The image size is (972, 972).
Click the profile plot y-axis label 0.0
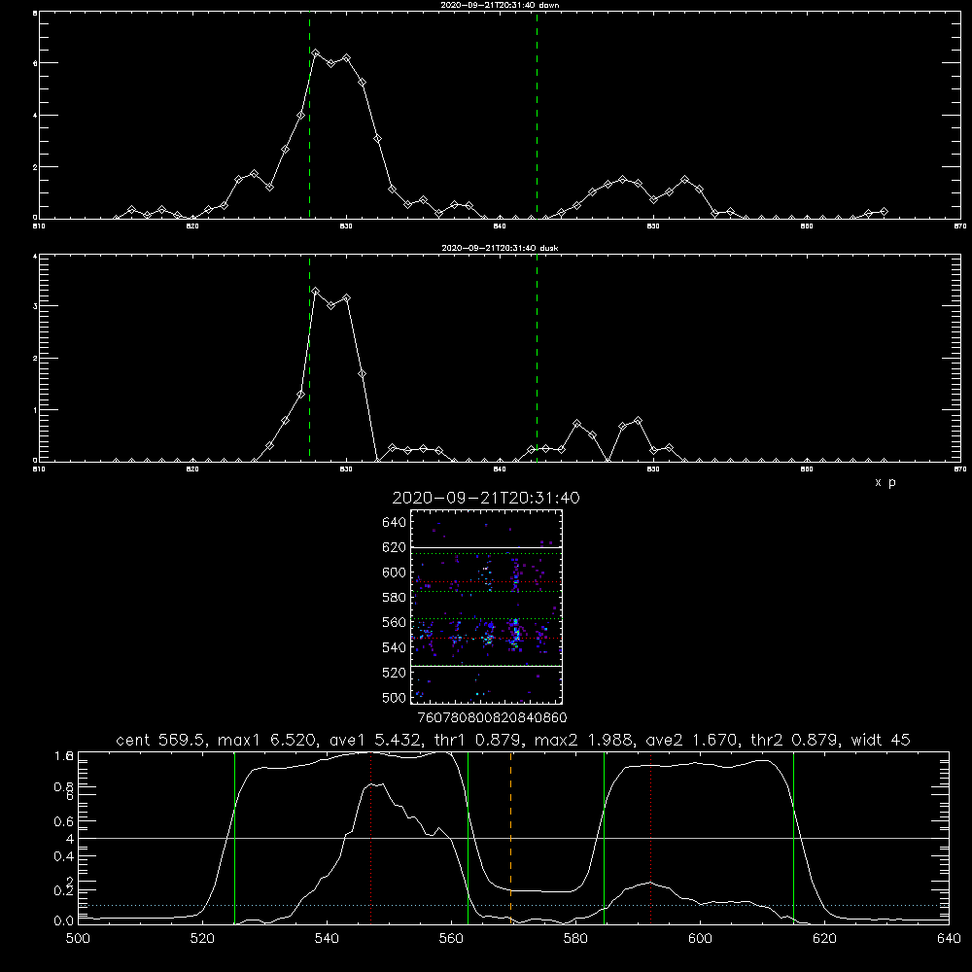(x=64, y=921)
